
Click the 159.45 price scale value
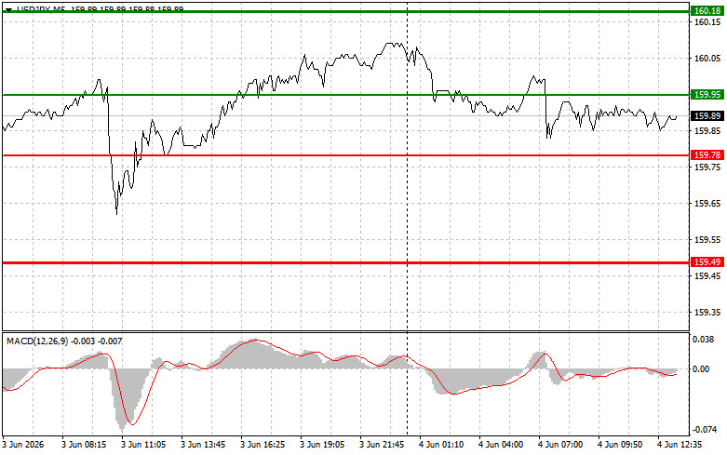click(x=707, y=276)
